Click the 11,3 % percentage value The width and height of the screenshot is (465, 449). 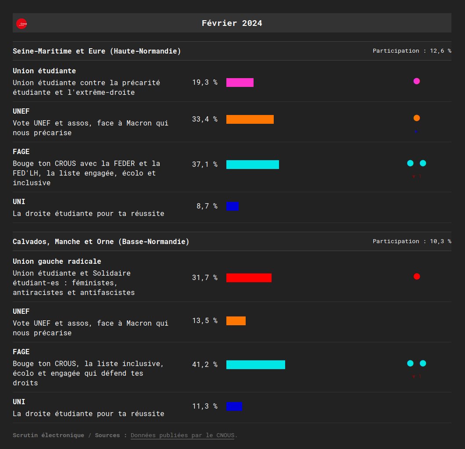click(204, 406)
